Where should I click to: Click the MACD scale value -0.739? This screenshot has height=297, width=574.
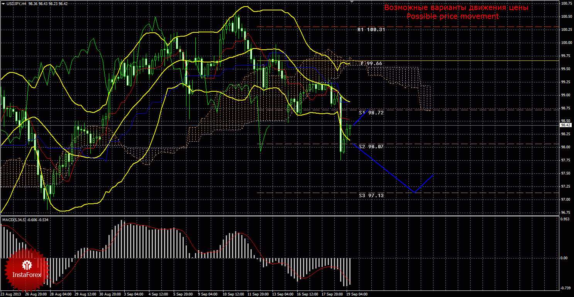tap(566, 288)
